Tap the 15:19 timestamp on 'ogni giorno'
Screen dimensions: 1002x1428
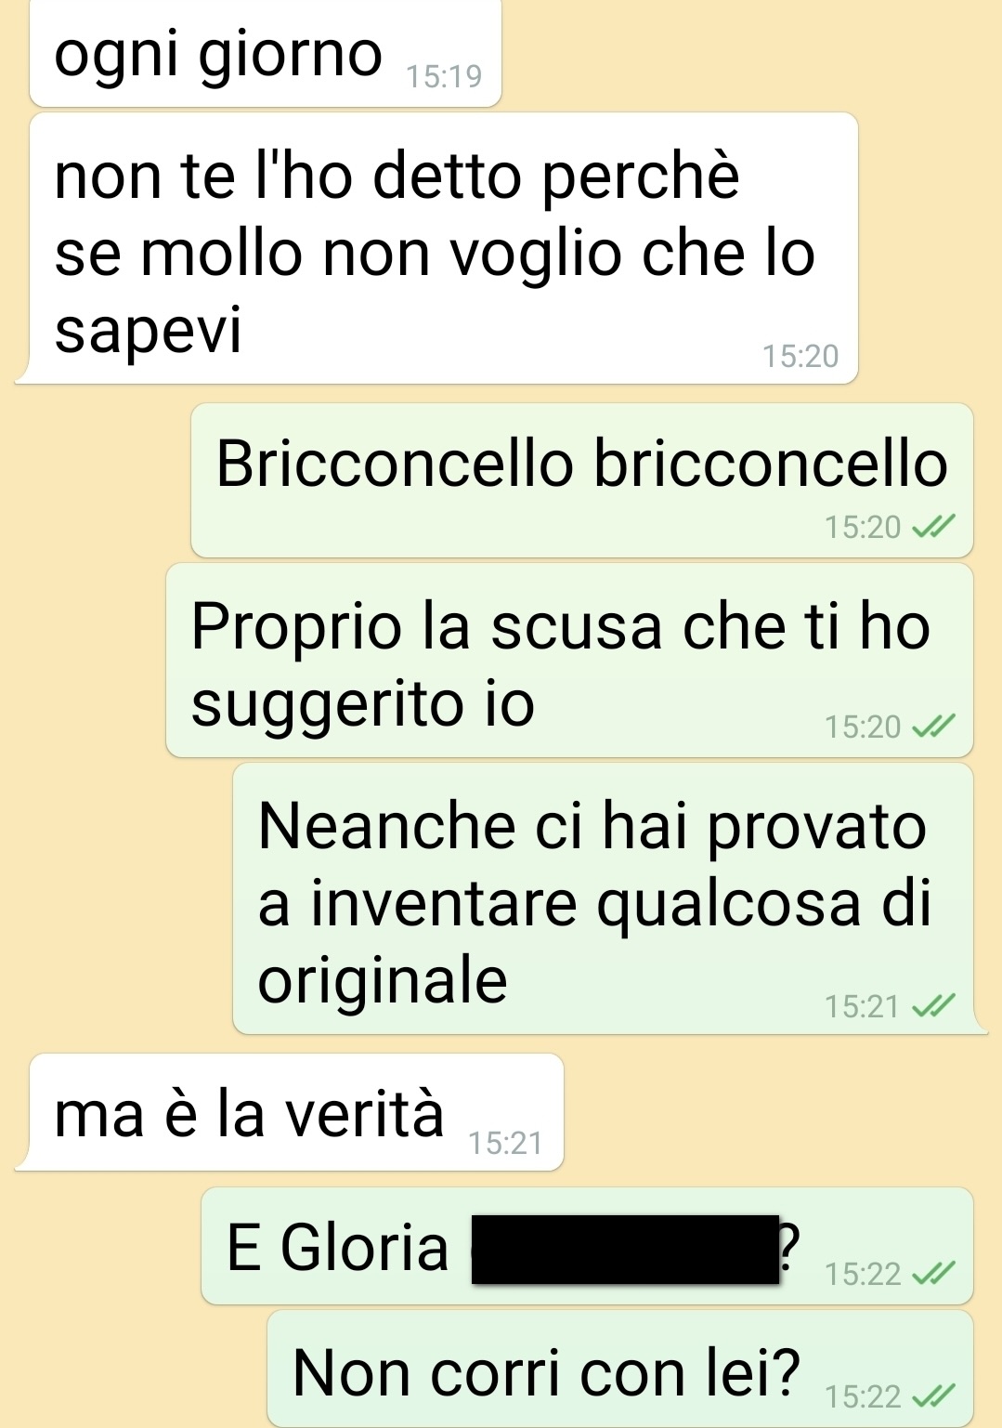click(444, 76)
